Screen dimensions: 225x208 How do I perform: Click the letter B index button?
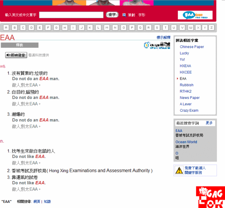coord(15,27)
